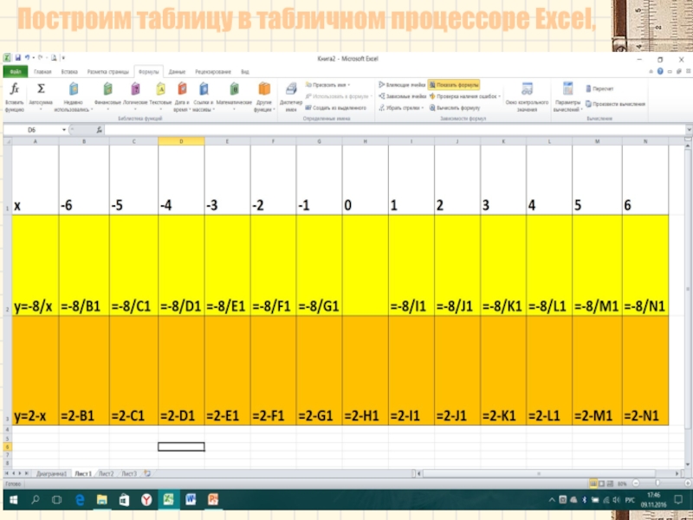Open the Файл menu
This screenshot has width=693, height=520.
[x=16, y=71]
